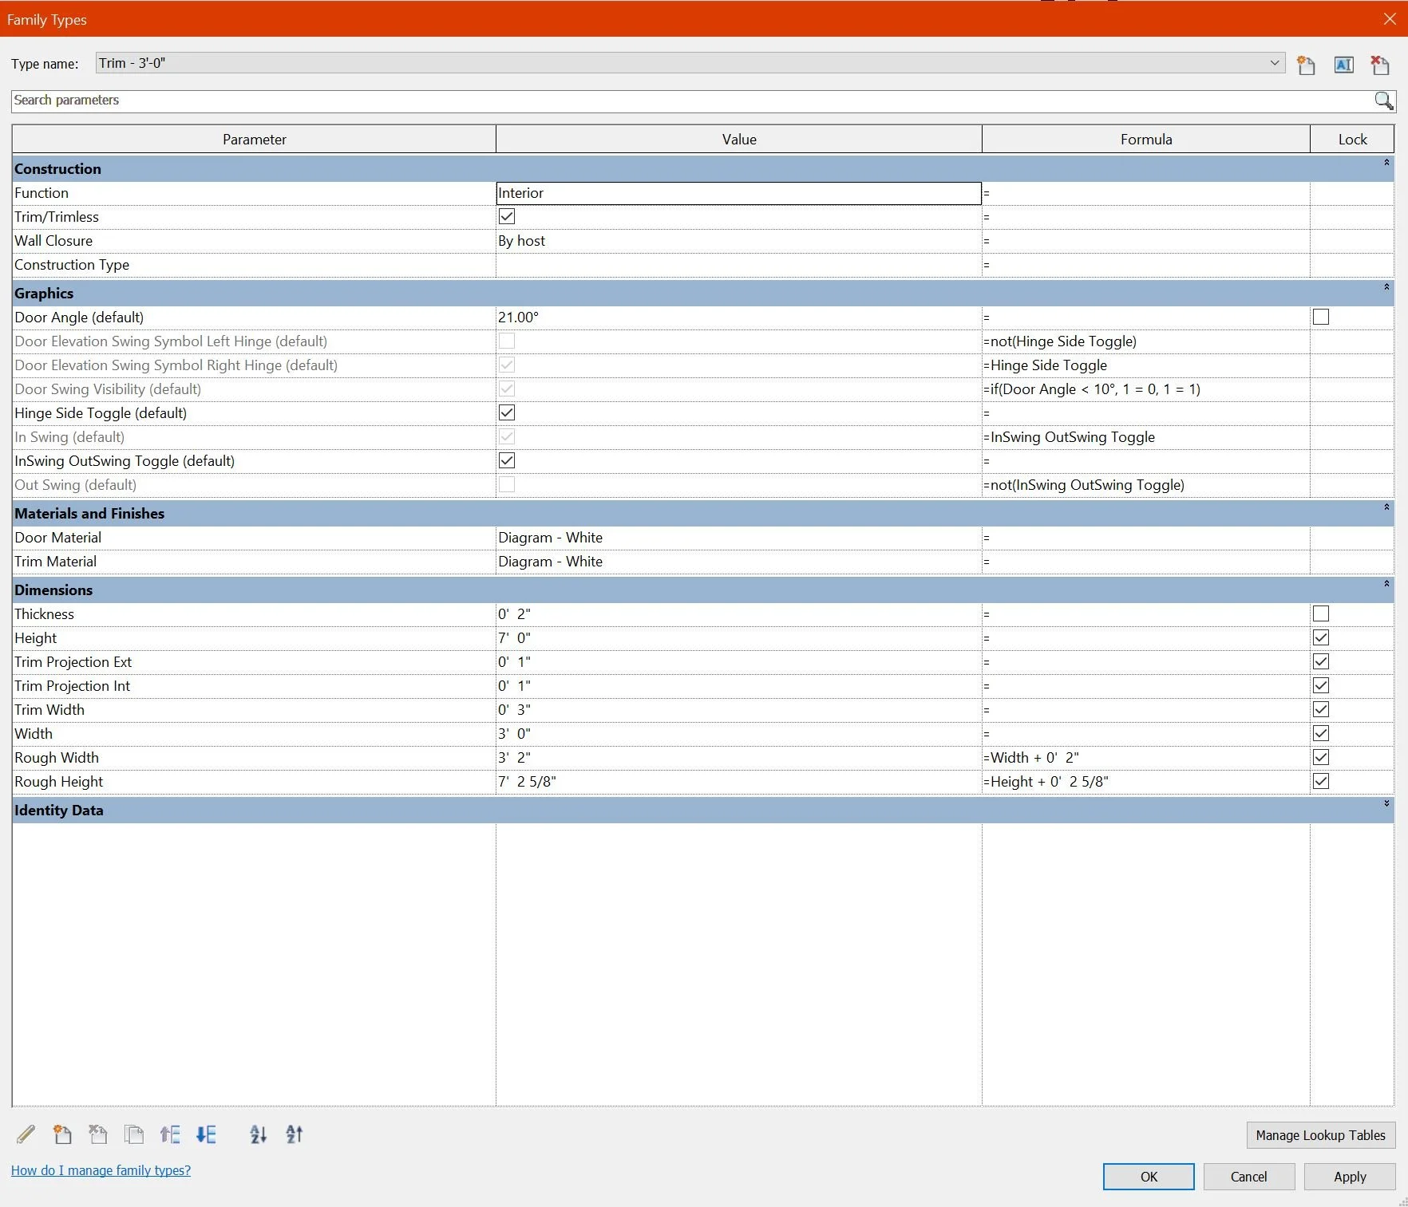Click the Rough Height formula cell
The height and width of the screenshot is (1207, 1408).
1145,782
